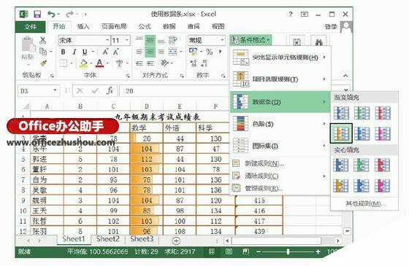Toggle wrap text in the alignment group
409x266 pixels.
172,40
